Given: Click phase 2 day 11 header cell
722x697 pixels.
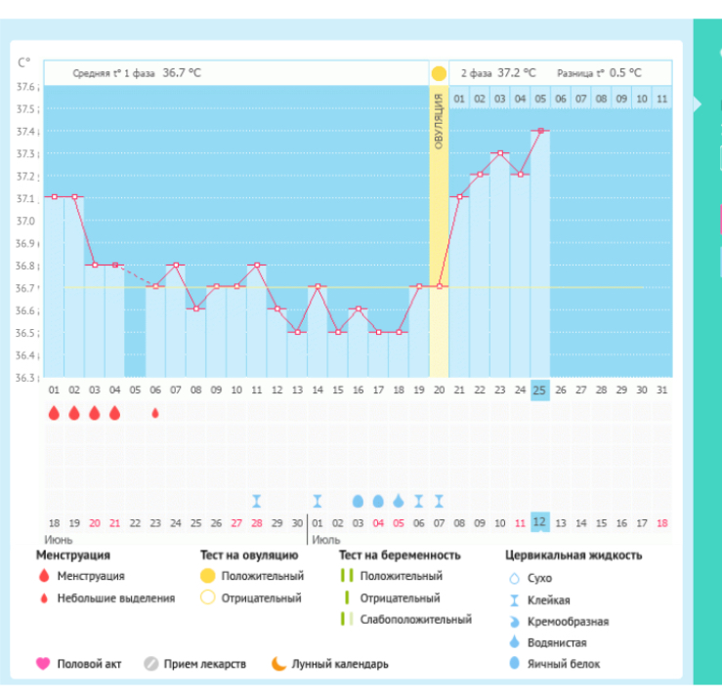Looking at the screenshot, I should pos(661,99).
